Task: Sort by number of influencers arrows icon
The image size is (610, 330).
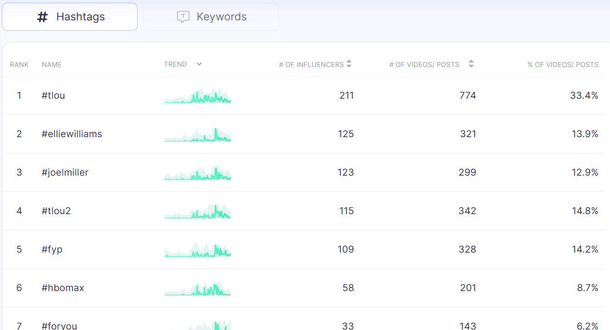Action: [x=349, y=64]
